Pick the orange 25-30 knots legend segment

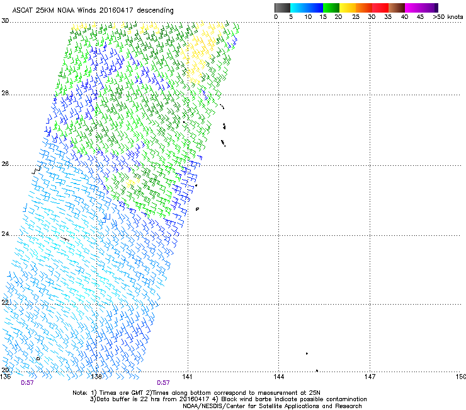coord(364,8)
